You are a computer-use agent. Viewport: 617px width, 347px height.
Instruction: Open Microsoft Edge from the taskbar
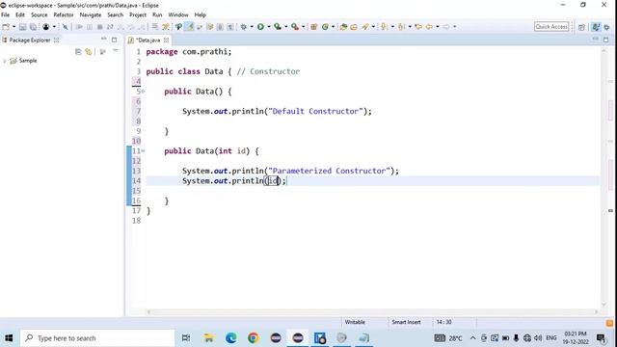[x=231, y=338]
